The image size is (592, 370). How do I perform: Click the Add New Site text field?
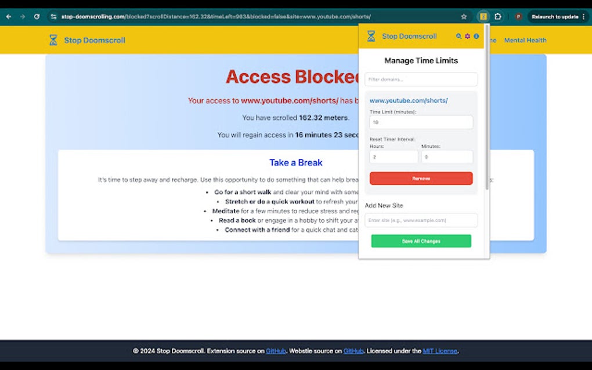click(x=420, y=220)
